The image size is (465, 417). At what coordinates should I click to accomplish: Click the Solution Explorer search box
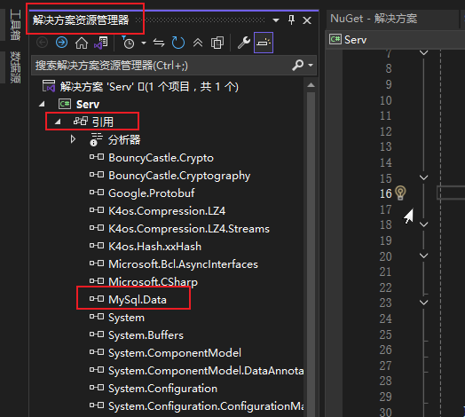pyautogui.click(x=162, y=66)
